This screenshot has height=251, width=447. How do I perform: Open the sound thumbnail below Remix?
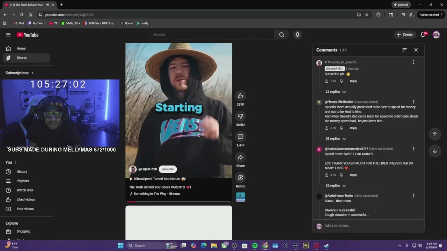(240, 197)
